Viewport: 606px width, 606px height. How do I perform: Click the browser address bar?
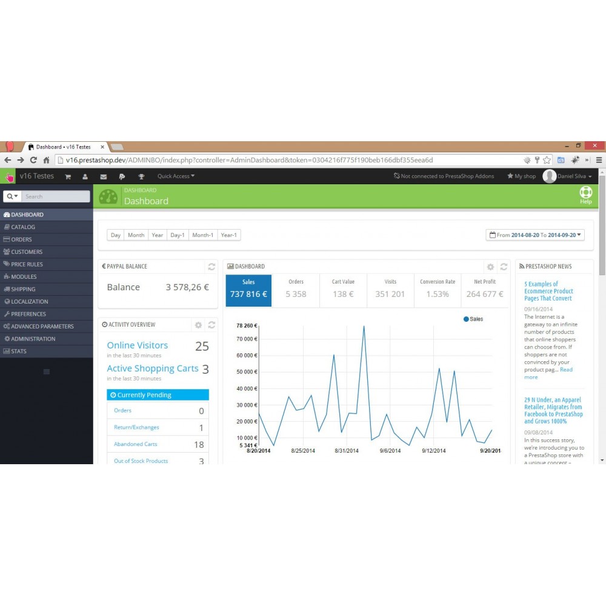coord(290,160)
